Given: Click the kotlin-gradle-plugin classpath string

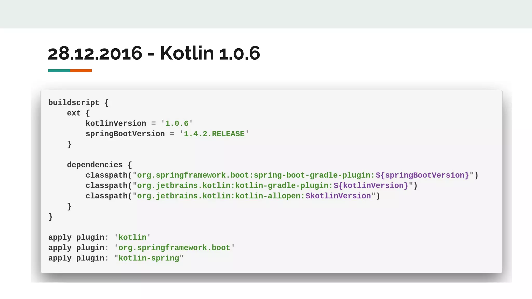Looking at the screenshot, I should coord(273,186).
